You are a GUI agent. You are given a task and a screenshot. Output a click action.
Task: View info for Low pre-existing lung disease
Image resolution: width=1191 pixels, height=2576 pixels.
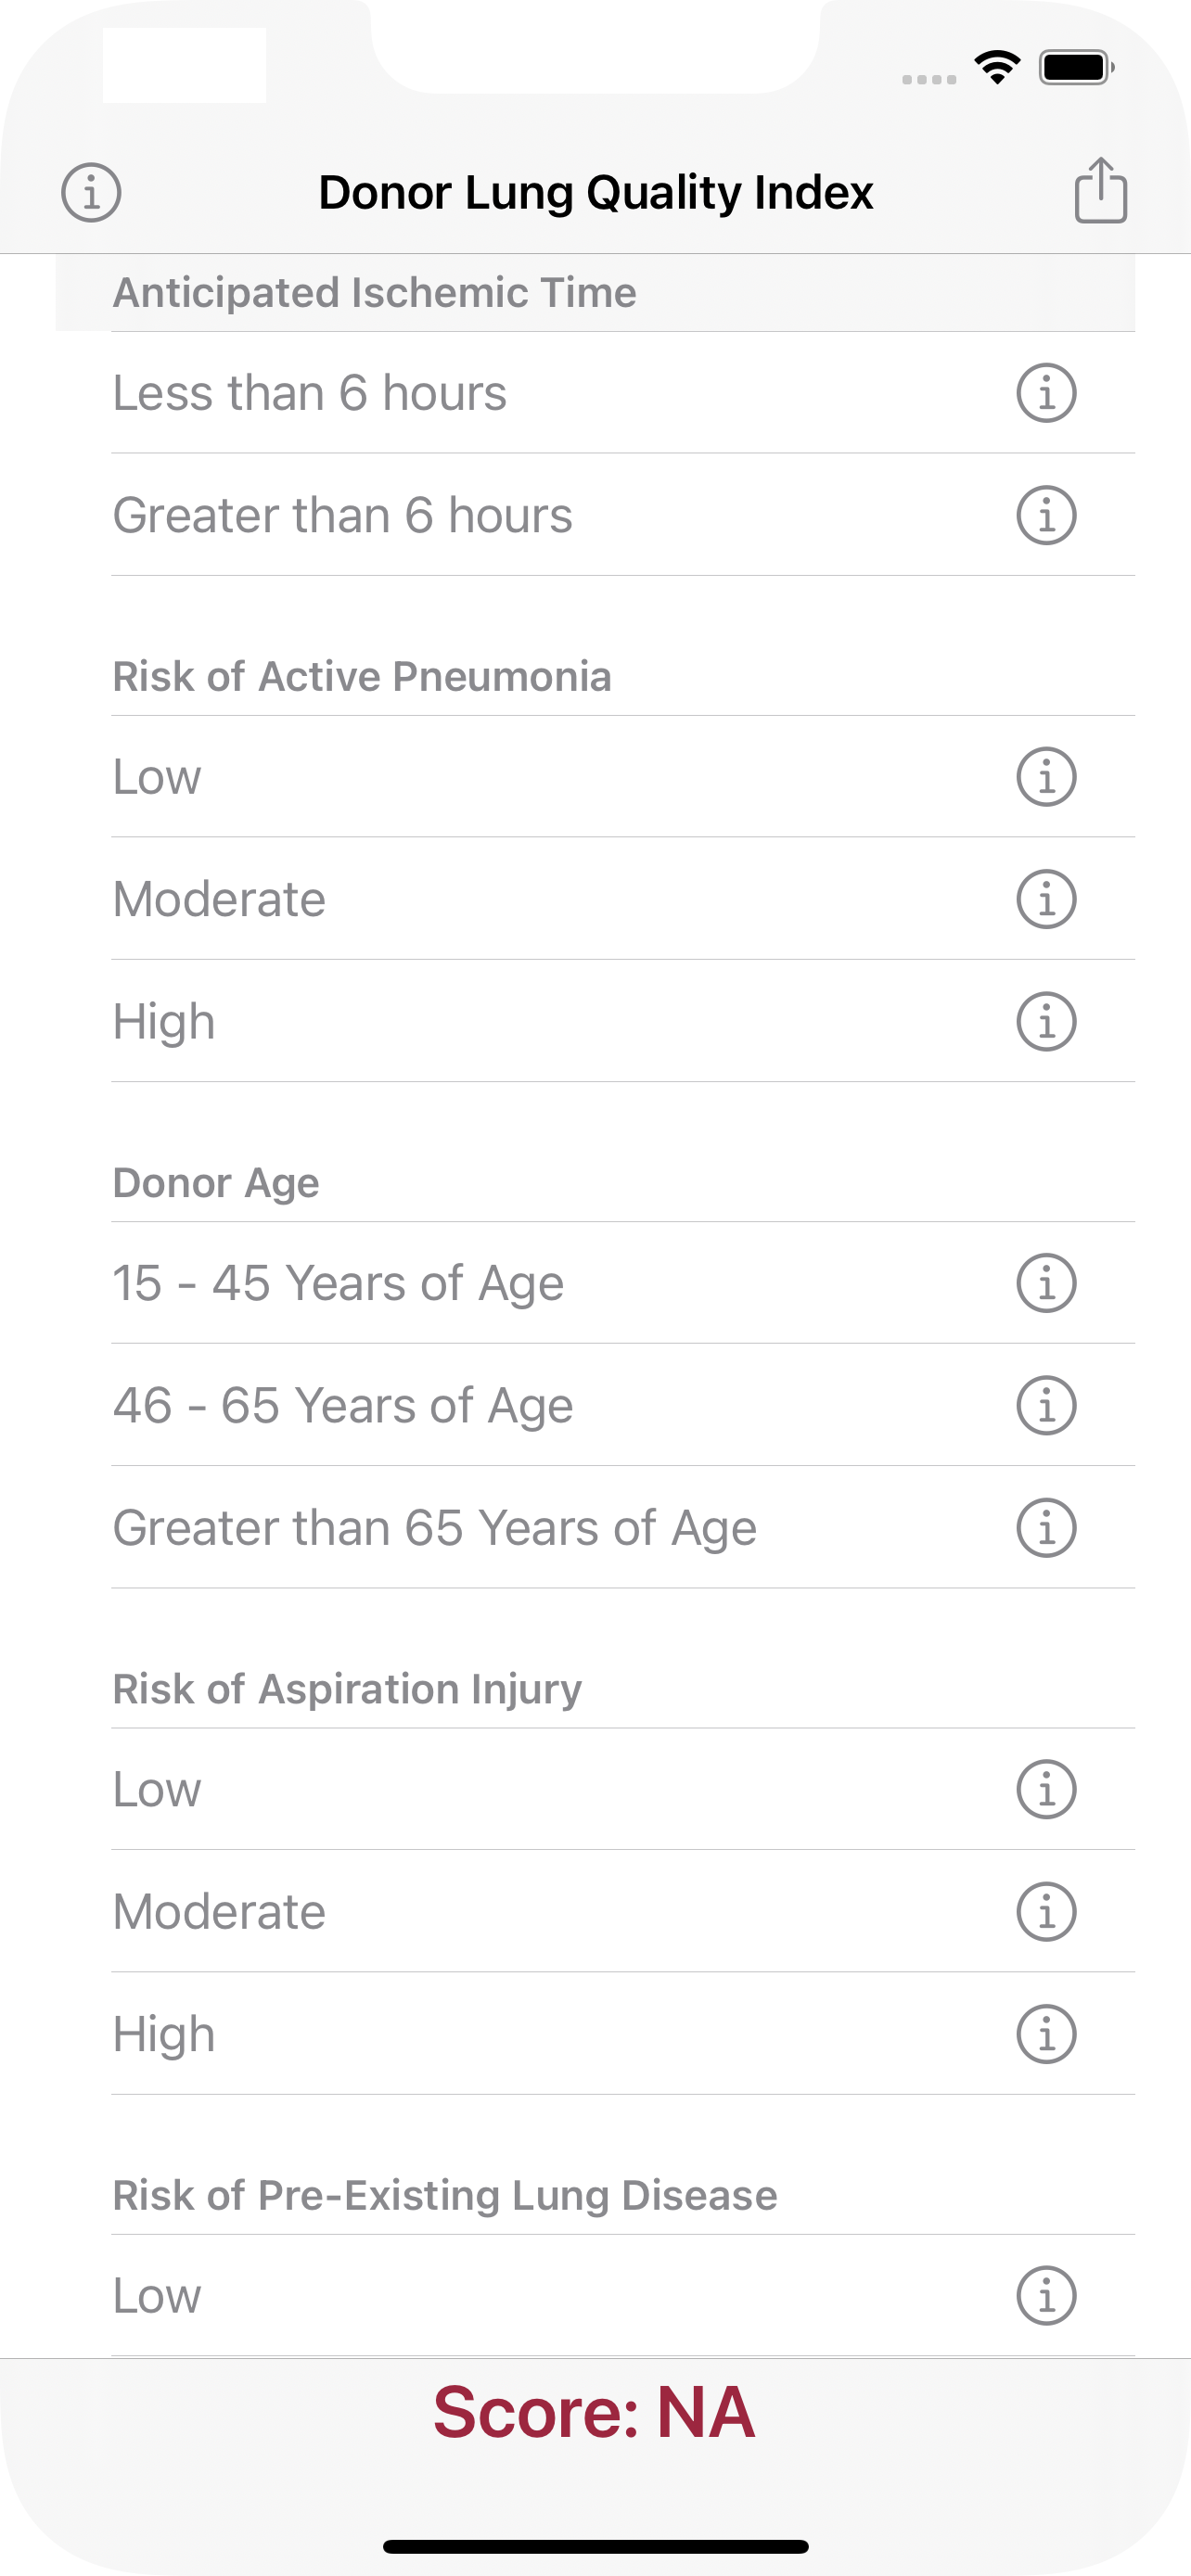click(1046, 2295)
